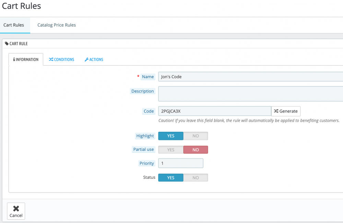Set Partial use to YES
Viewport: 343px width, 223px height.
tap(170, 150)
